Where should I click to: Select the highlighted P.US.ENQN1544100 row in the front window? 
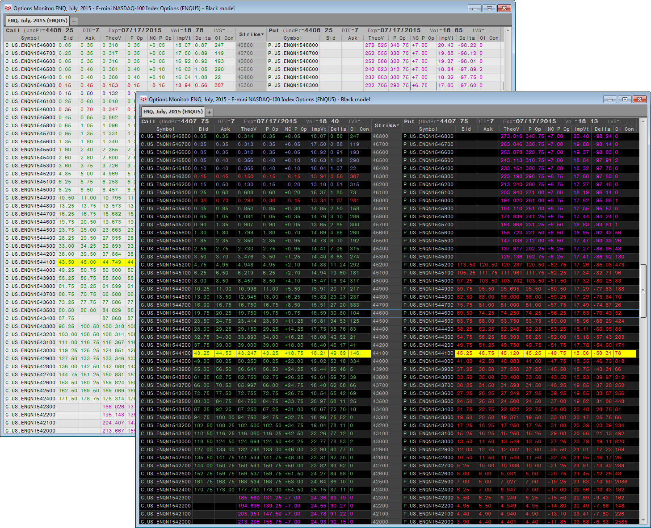(519, 353)
